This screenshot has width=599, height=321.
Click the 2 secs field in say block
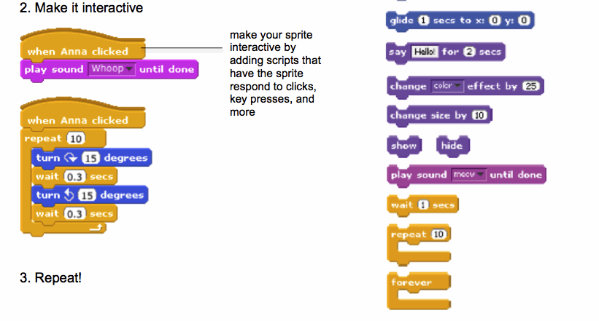pos(469,52)
